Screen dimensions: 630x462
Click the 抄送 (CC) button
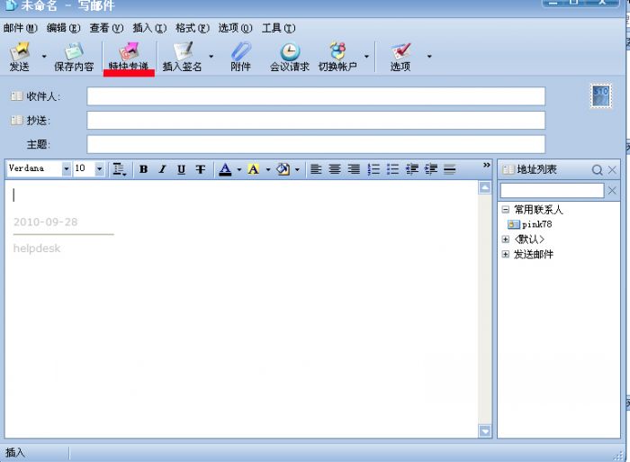(31, 120)
